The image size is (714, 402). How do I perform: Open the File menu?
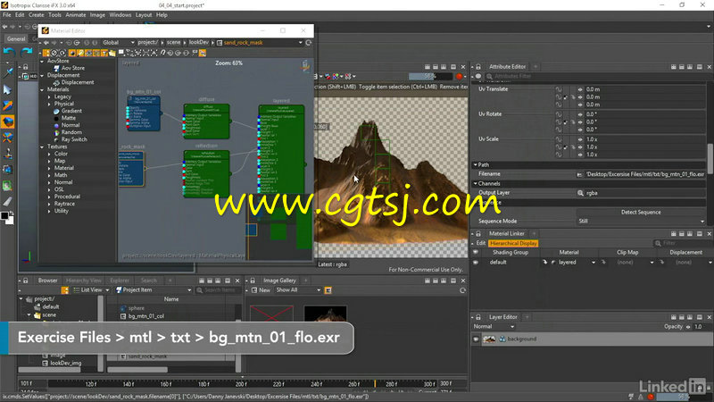click(x=7, y=15)
